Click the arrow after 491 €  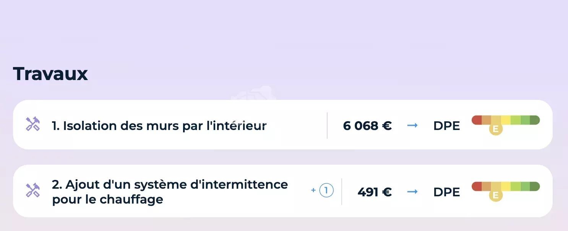pyautogui.click(x=412, y=192)
